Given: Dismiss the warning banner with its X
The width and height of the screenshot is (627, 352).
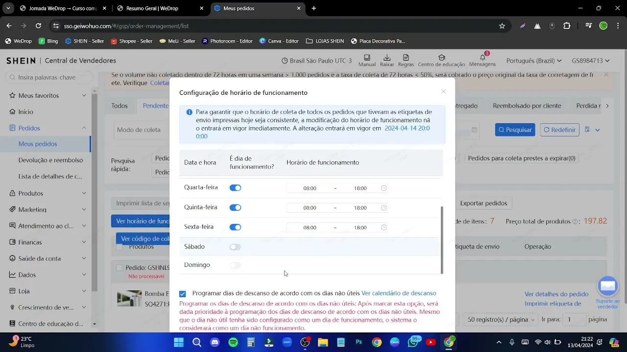Looking at the screenshot, I should pyautogui.click(x=606, y=75).
